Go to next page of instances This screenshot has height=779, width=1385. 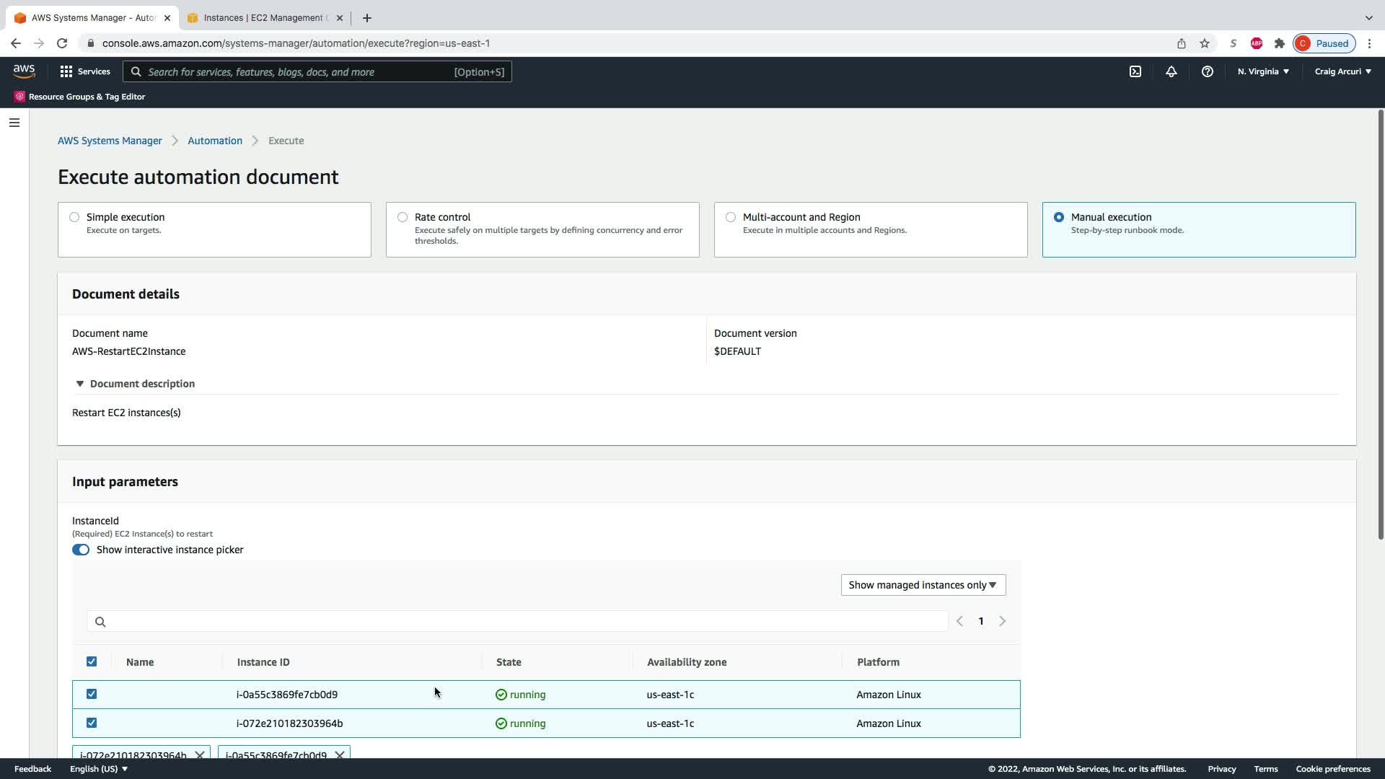tap(1002, 621)
